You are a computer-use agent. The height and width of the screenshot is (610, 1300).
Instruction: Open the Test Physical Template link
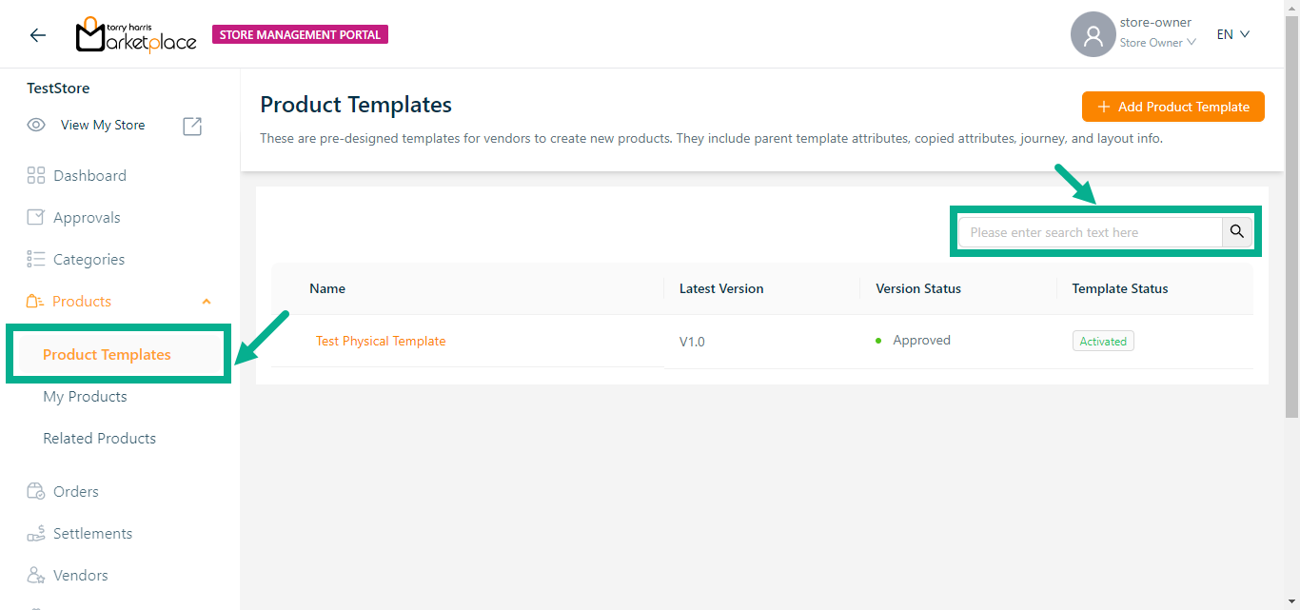(381, 341)
